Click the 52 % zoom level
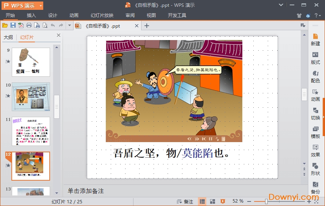 (238, 201)
